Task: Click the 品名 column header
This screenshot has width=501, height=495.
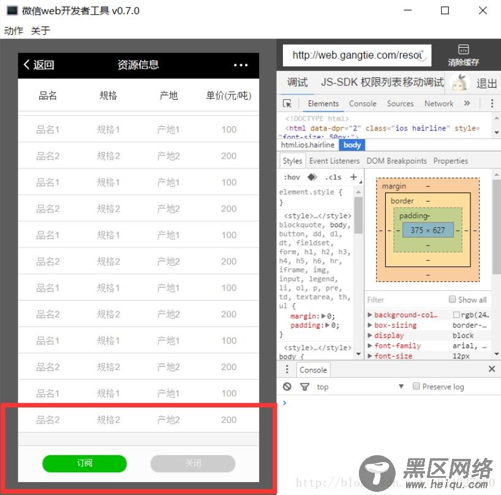Action: tap(48, 95)
